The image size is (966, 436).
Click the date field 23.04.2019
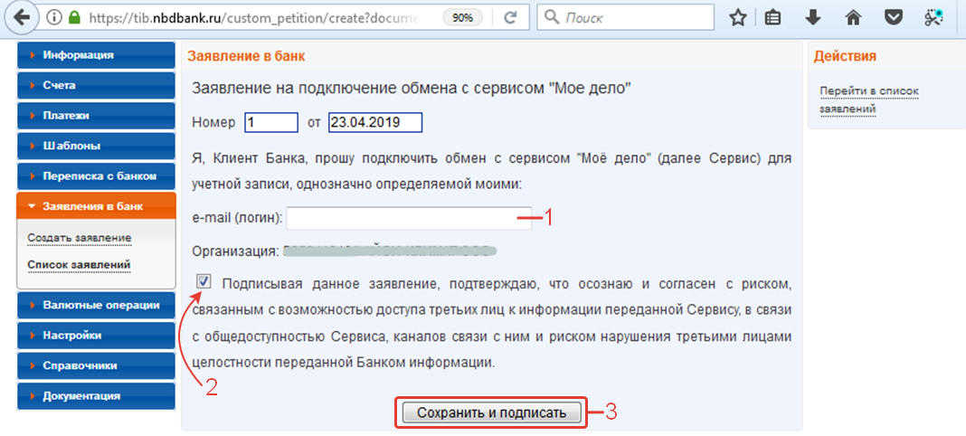click(375, 122)
